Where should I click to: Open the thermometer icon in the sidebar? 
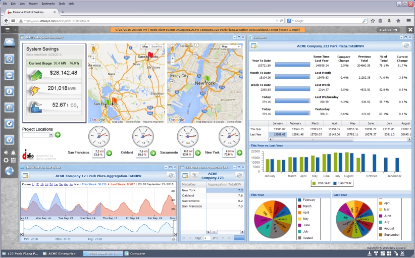click(x=9, y=91)
